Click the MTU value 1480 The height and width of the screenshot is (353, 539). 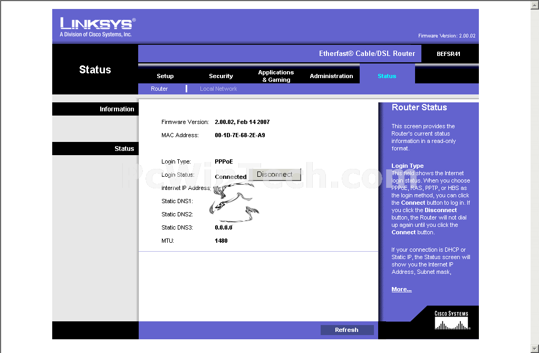[x=221, y=241]
